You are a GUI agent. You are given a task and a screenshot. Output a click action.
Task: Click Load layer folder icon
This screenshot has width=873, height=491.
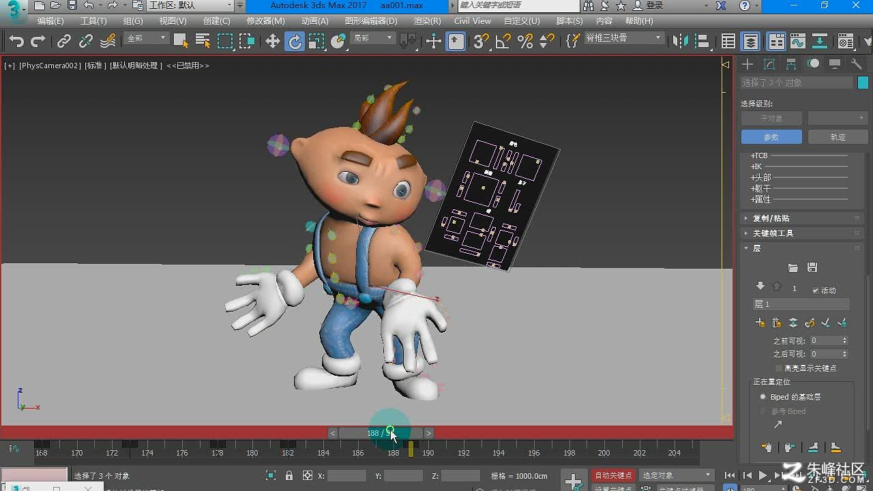793,268
